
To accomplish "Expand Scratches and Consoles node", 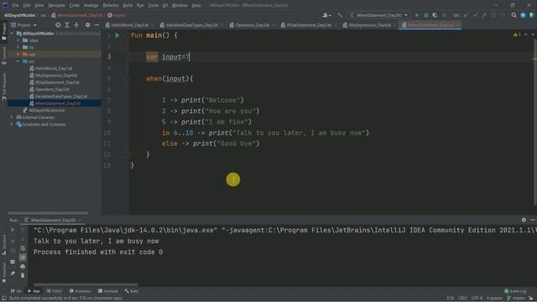I will click(x=12, y=124).
